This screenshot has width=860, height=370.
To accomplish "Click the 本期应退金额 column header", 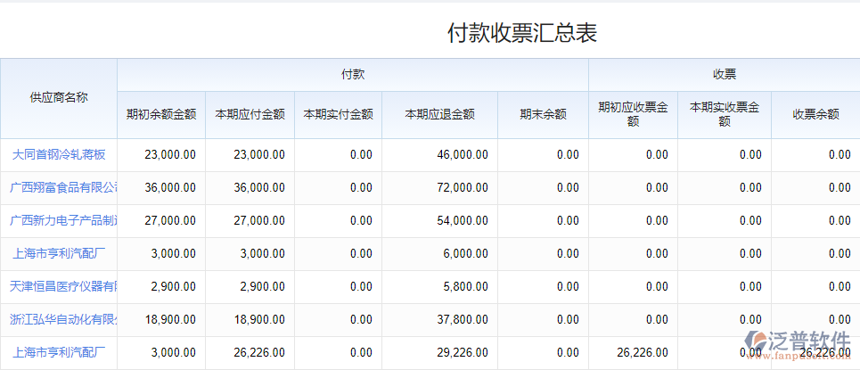I will pyautogui.click(x=439, y=114).
